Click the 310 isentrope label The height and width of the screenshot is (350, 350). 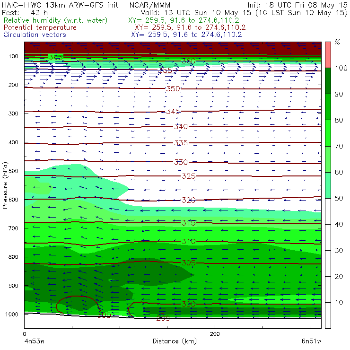[x=189, y=241]
